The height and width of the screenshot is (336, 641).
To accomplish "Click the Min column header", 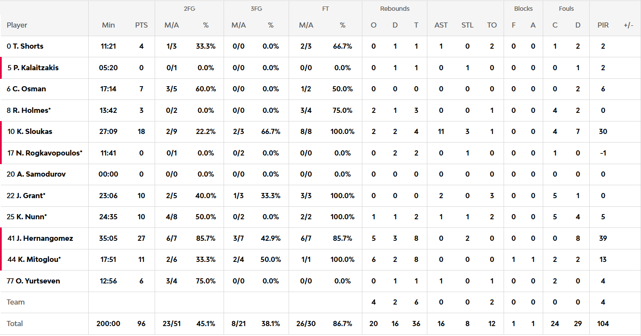I will tap(109, 25).
